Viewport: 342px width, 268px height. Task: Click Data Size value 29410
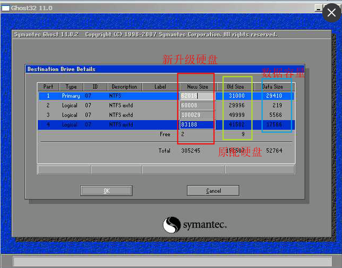[x=274, y=96]
